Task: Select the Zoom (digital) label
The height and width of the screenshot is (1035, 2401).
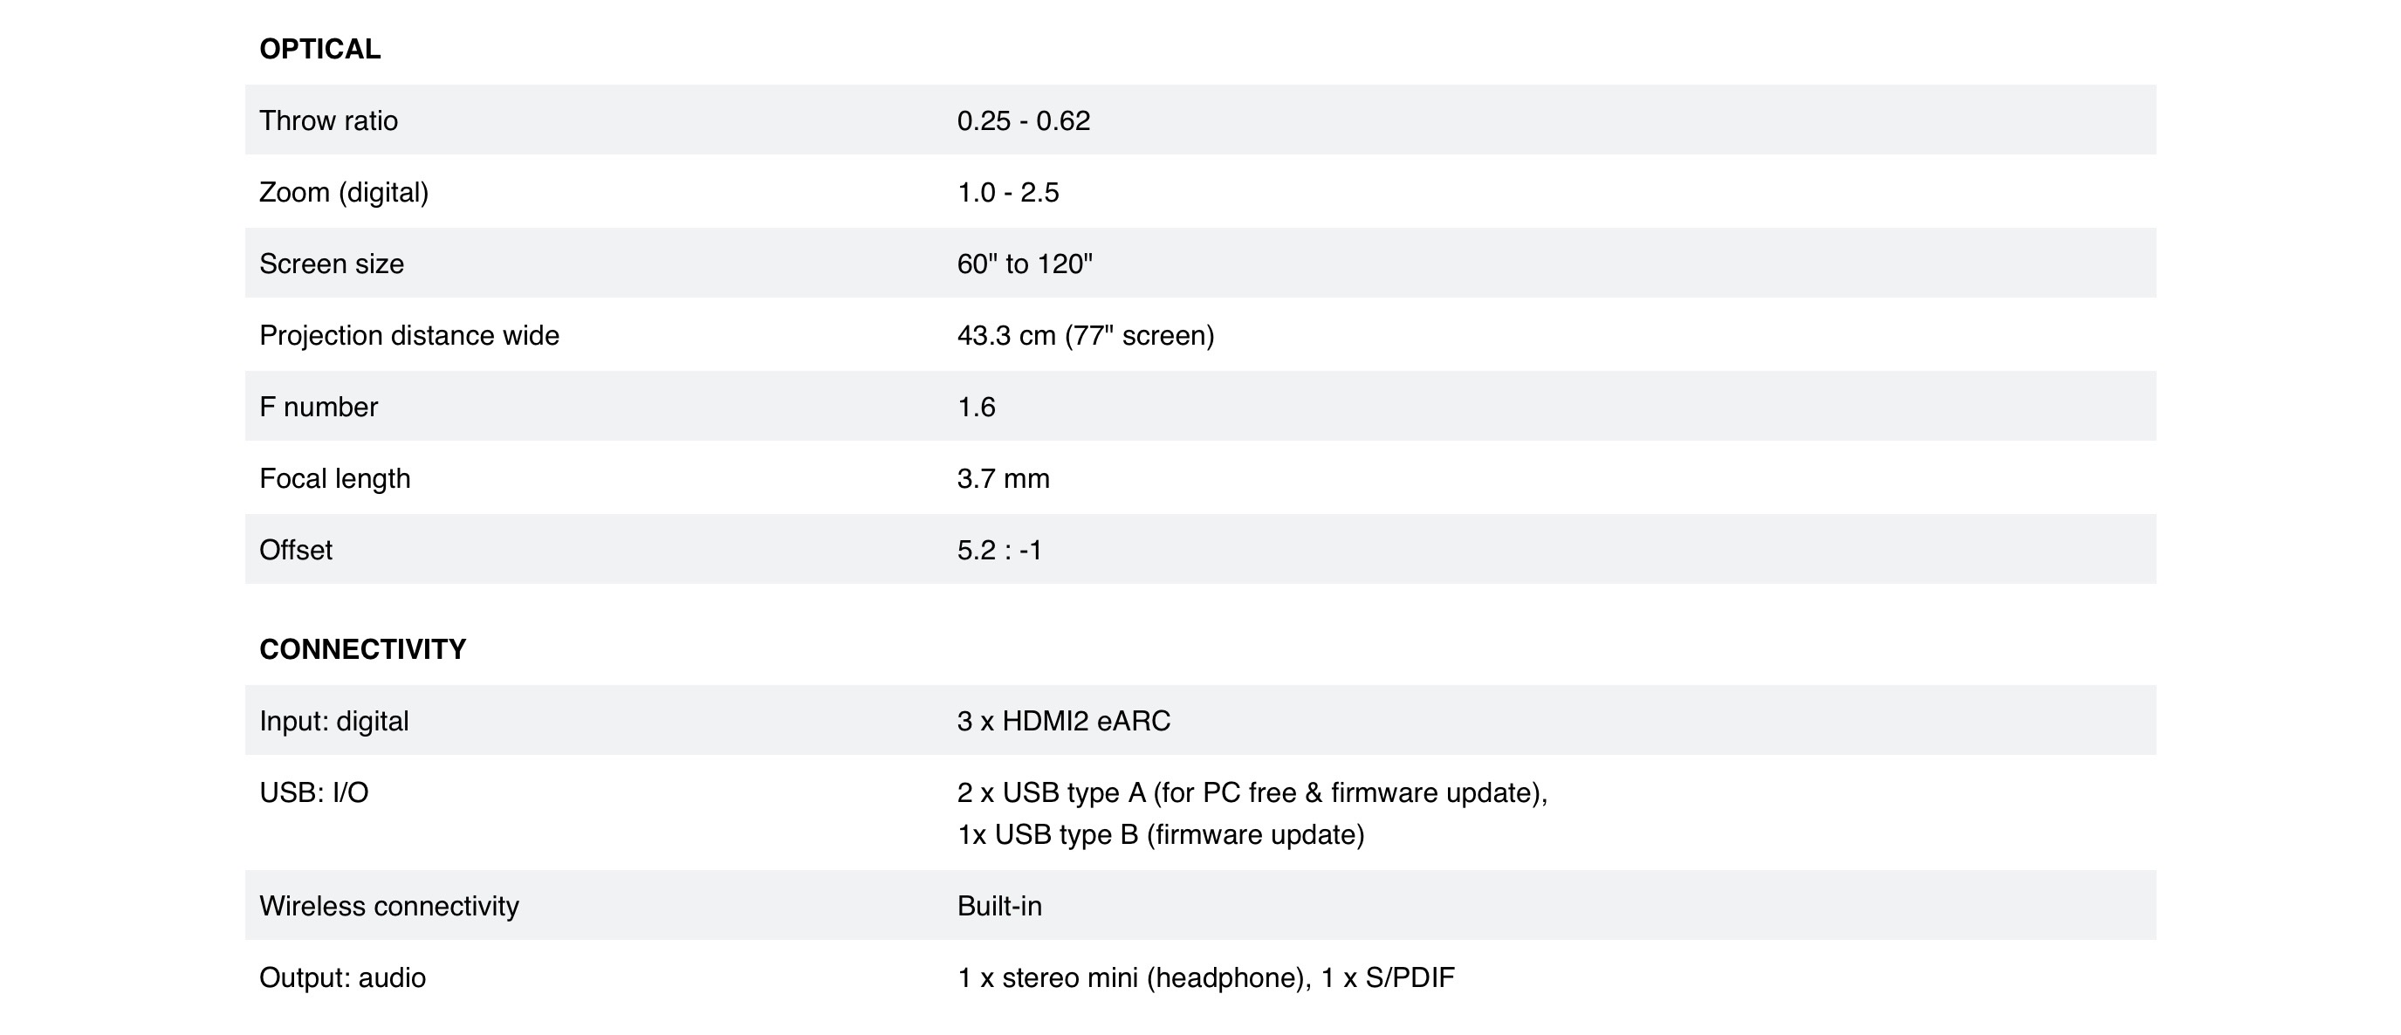Action: tap(344, 193)
